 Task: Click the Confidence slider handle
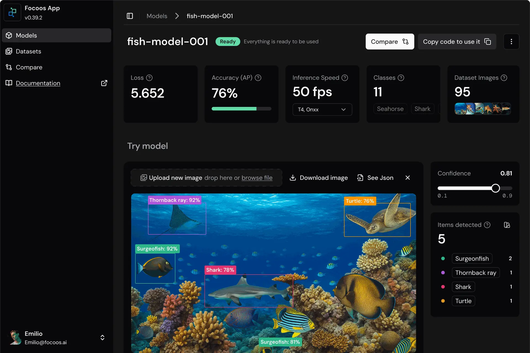[x=495, y=188]
